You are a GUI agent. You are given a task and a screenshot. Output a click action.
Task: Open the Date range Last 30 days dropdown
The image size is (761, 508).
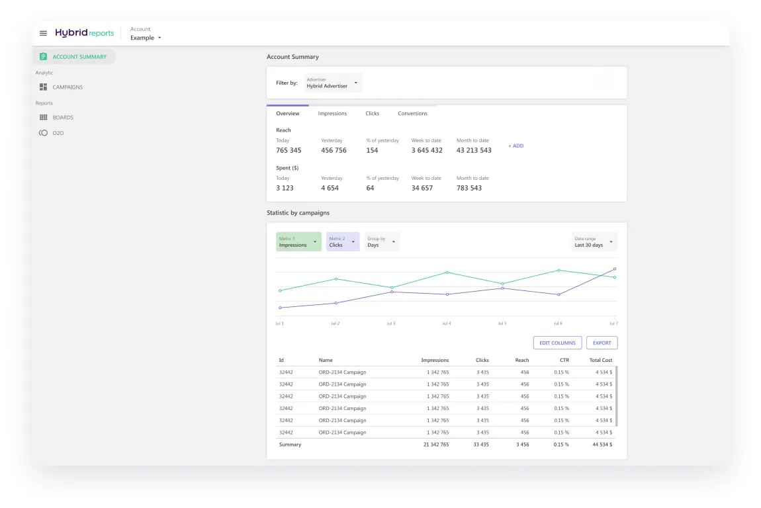(x=594, y=241)
